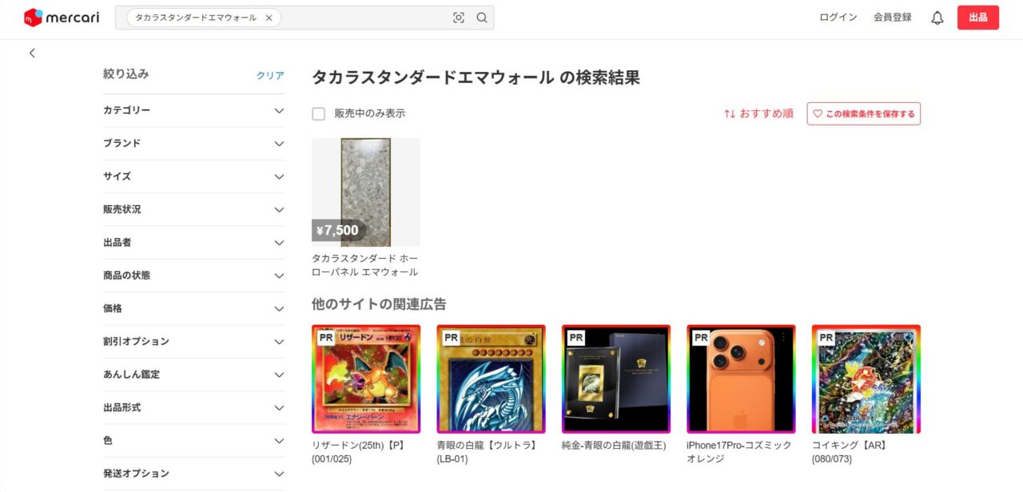Open image search via camera icon
Image resolution: width=1023 pixels, height=492 pixels.
[459, 18]
